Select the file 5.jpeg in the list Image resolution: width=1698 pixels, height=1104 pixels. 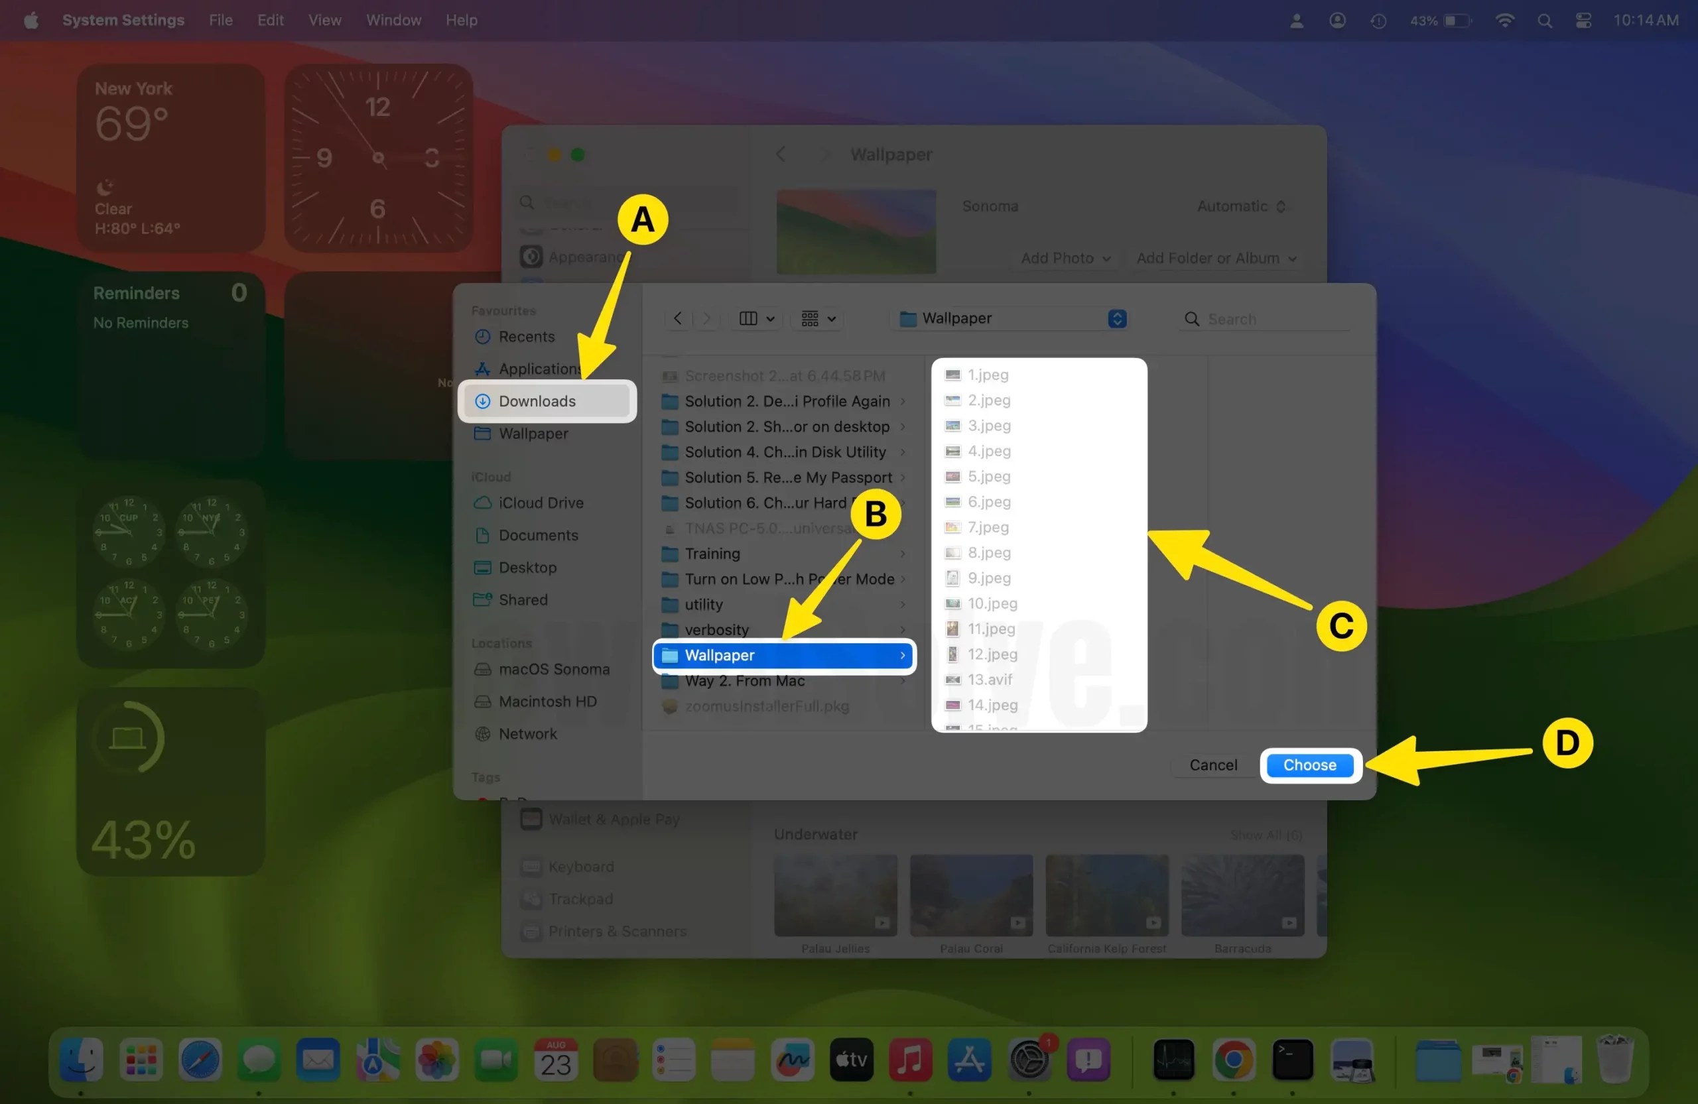pyautogui.click(x=989, y=476)
